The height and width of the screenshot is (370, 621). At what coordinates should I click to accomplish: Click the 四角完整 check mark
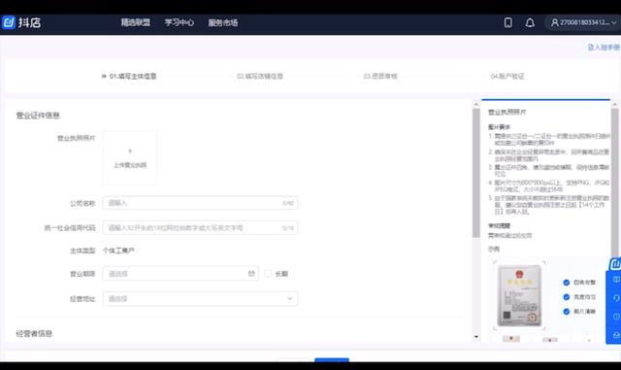(x=567, y=283)
